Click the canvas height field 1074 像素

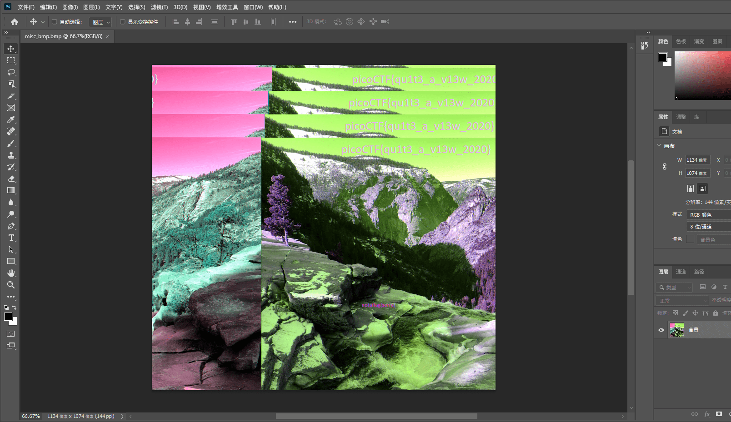point(697,173)
